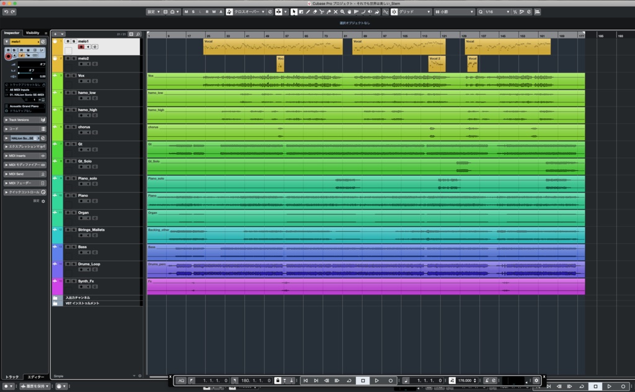This screenshot has width=635, height=392.
Task: Click the transport Play button
Action: tap(376, 380)
